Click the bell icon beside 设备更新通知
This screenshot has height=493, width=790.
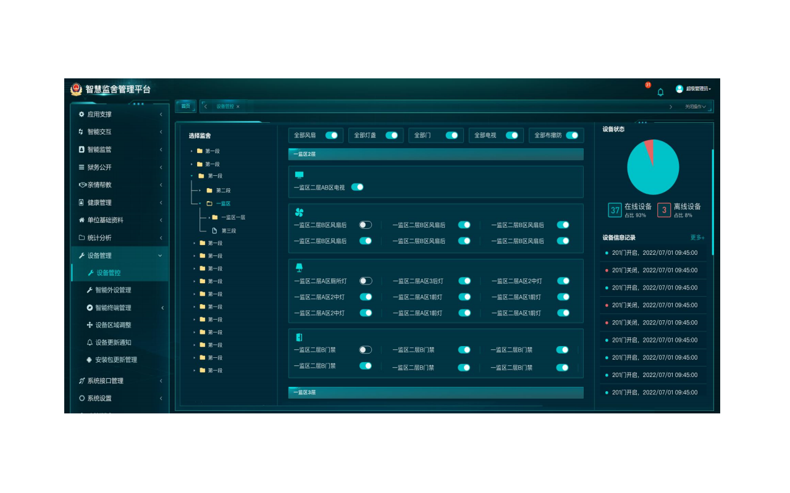tap(90, 342)
